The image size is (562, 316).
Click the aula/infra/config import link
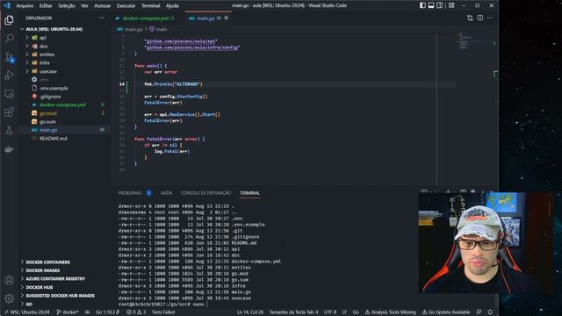[x=192, y=47]
